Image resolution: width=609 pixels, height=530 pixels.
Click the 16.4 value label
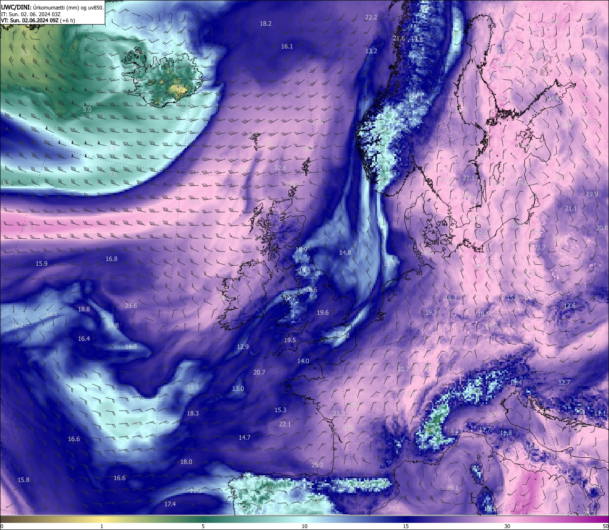coord(84,338)
